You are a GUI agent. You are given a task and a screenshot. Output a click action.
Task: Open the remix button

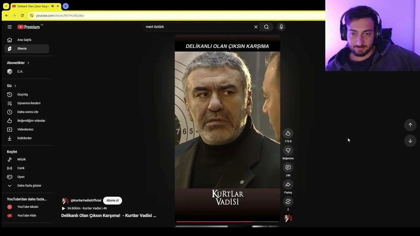point(288,201)
